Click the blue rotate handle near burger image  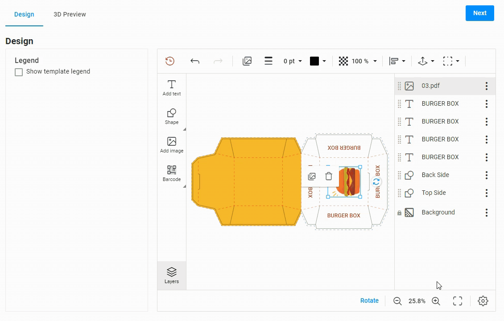click(376, 182)
